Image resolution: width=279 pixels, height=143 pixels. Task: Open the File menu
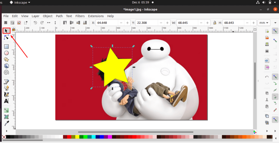pos(6,16)
